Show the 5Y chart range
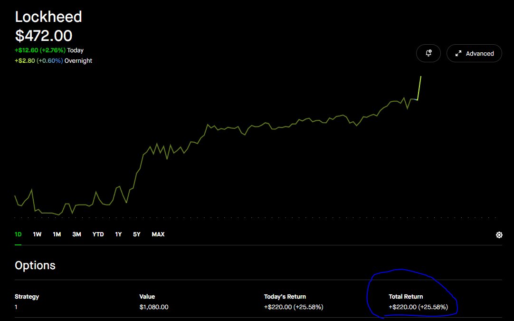The image size is (514, 321). tap(137, 234)
